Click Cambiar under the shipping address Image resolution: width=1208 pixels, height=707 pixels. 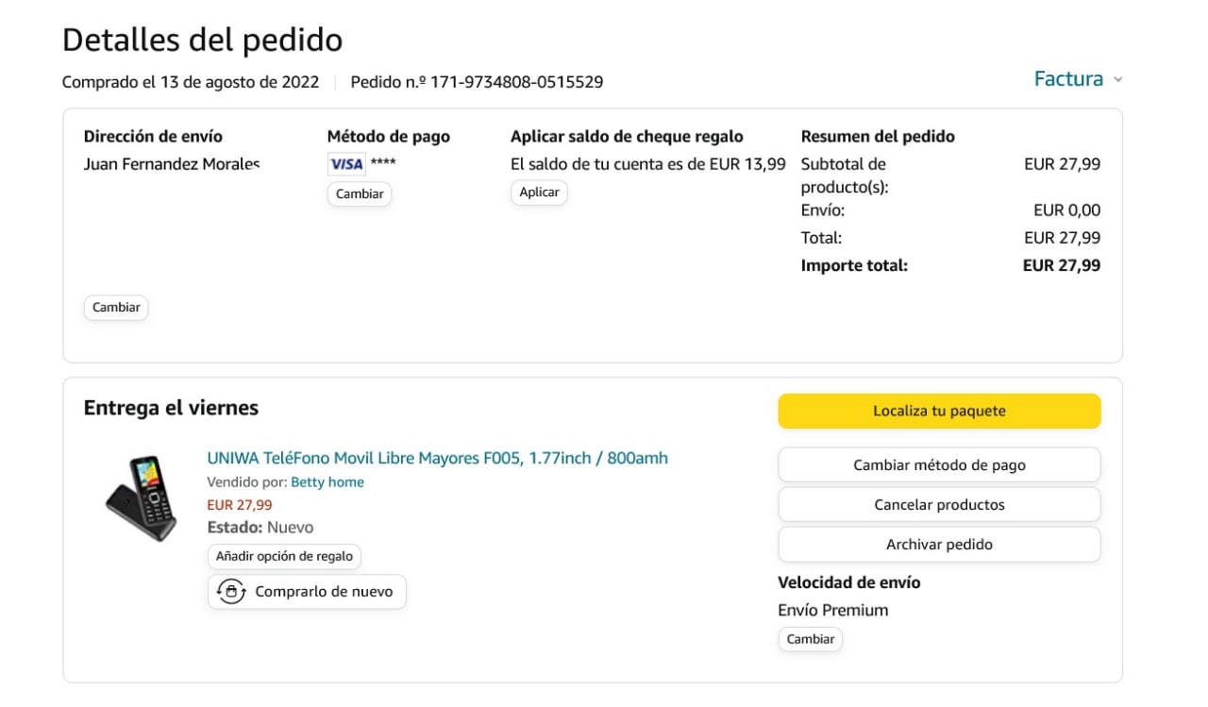[x=116, y=308]
